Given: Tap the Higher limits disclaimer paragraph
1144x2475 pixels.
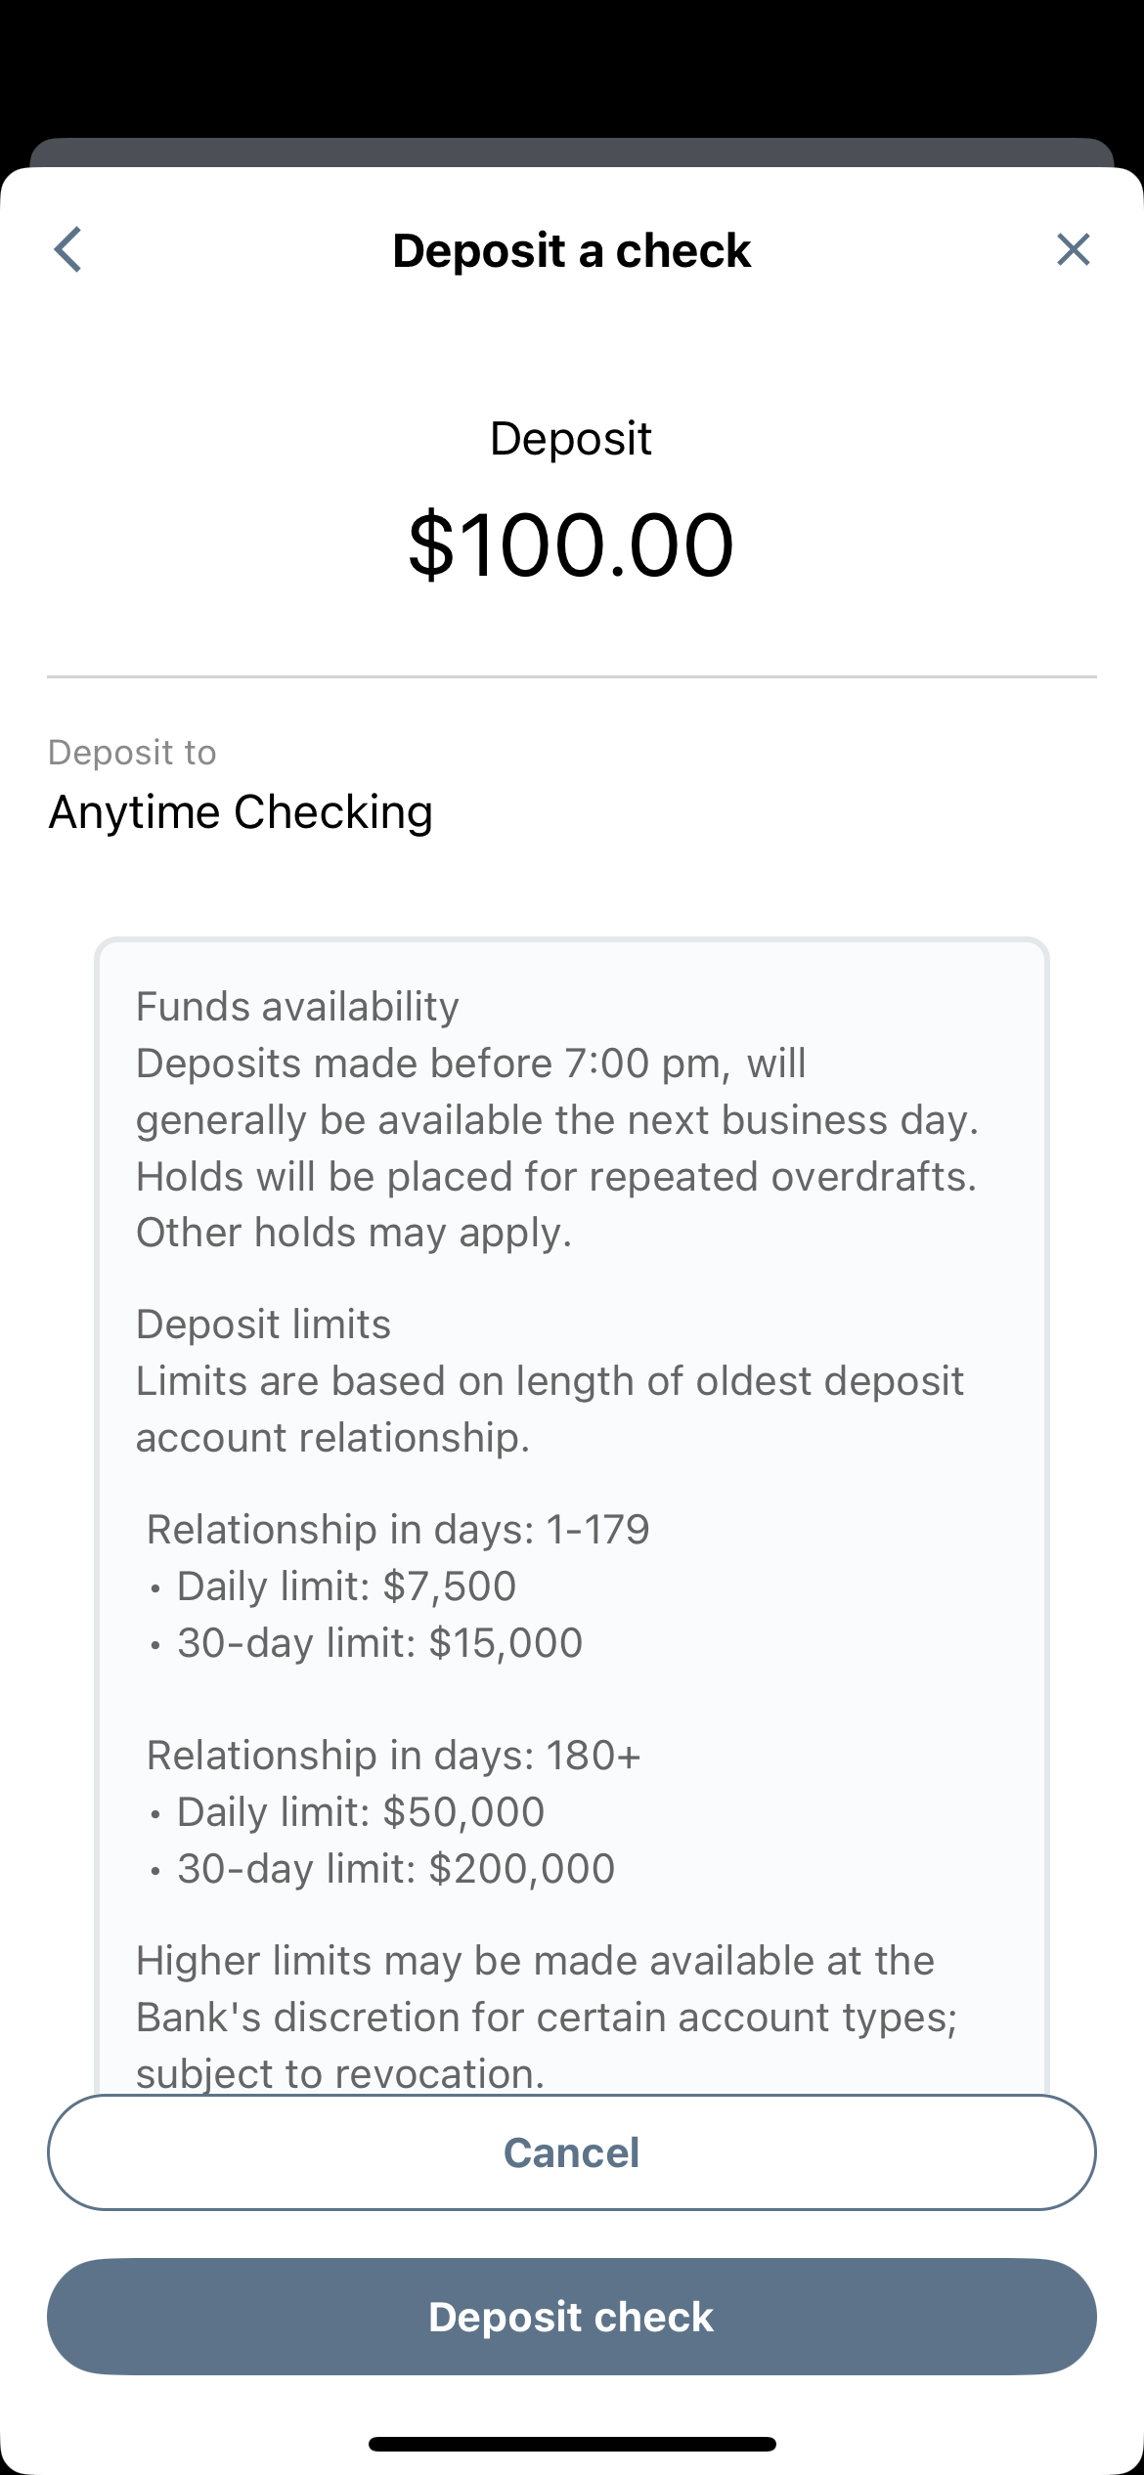Looking at the screenshot, I should click(x=547, y=2017).
